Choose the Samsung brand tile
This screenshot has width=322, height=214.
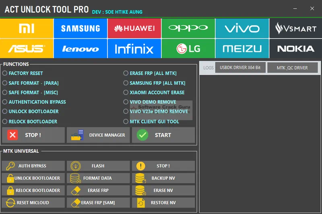[80, 28]
